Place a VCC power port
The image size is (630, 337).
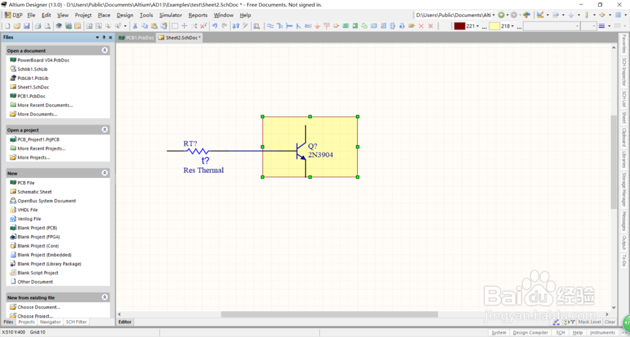326,26
